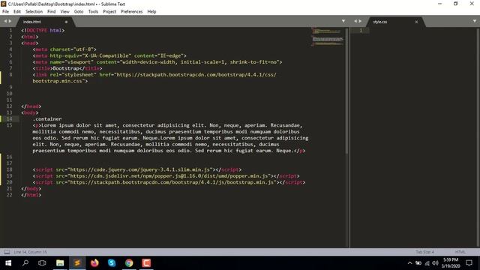Image resolution: width=480 pixels, height=270 pixels.
Task: Click the left pane vertical scrollbar
Action: tap(346, 91)
